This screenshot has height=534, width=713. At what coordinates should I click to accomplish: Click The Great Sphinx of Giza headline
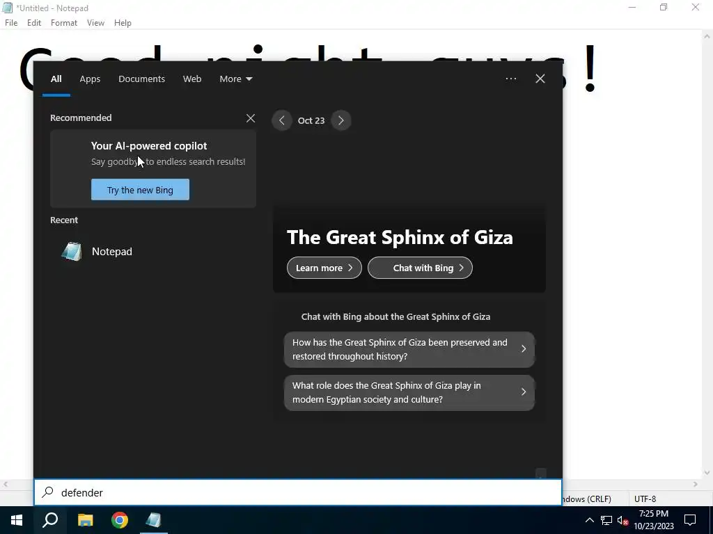pyautogui.click(x=400, y=237)
